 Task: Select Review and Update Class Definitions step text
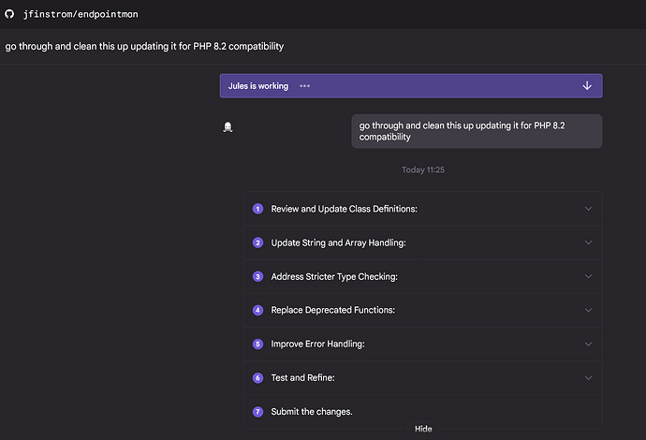[x=344, y=209]
